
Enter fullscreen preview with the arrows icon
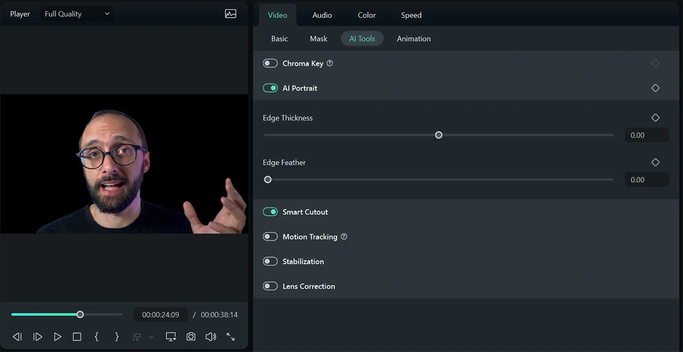tap(231, 337)
